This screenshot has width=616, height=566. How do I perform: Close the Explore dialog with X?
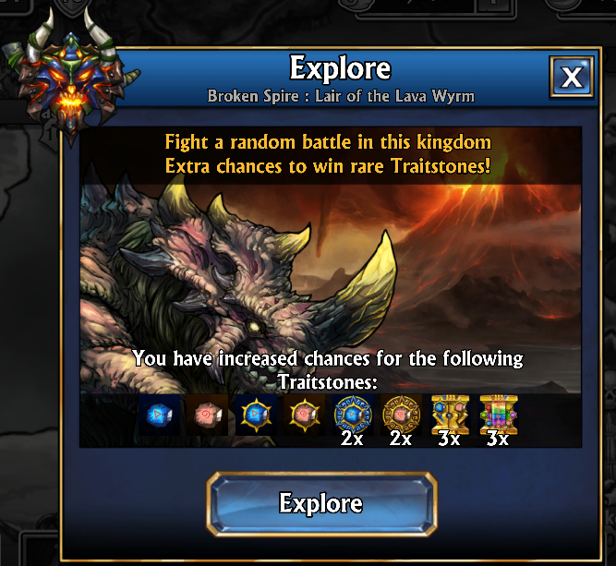point(572,77)
